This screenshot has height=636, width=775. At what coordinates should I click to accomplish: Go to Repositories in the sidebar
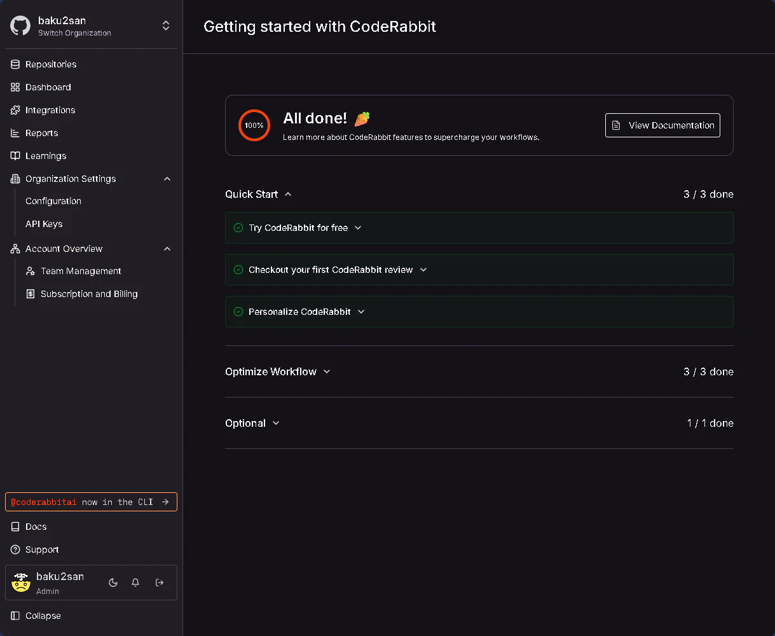tap(51, 64)
